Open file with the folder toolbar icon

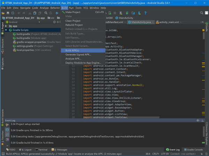pyautogui.click(x=3, y=13)
